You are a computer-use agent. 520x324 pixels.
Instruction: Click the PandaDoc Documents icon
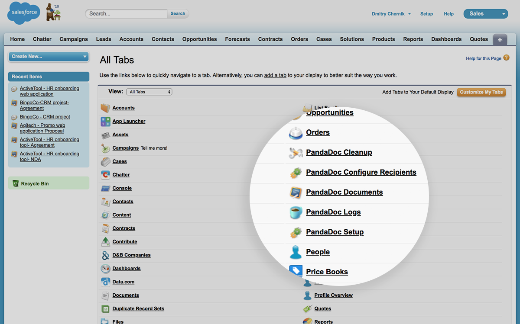point(296,192)
